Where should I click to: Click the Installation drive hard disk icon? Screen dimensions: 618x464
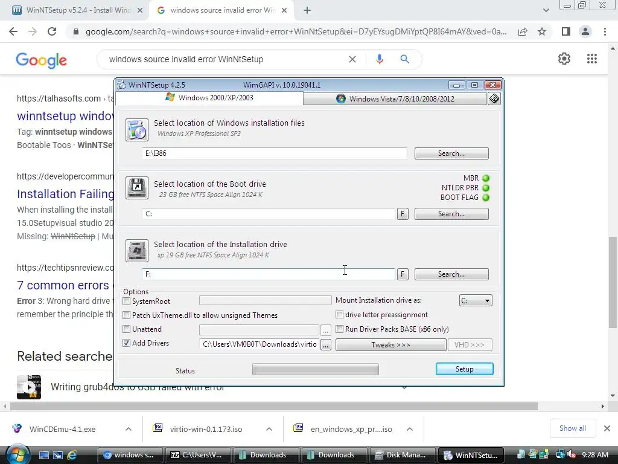tap(137, 251)
